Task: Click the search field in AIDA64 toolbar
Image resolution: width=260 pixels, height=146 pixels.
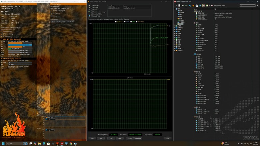Action: pos(247,5)
